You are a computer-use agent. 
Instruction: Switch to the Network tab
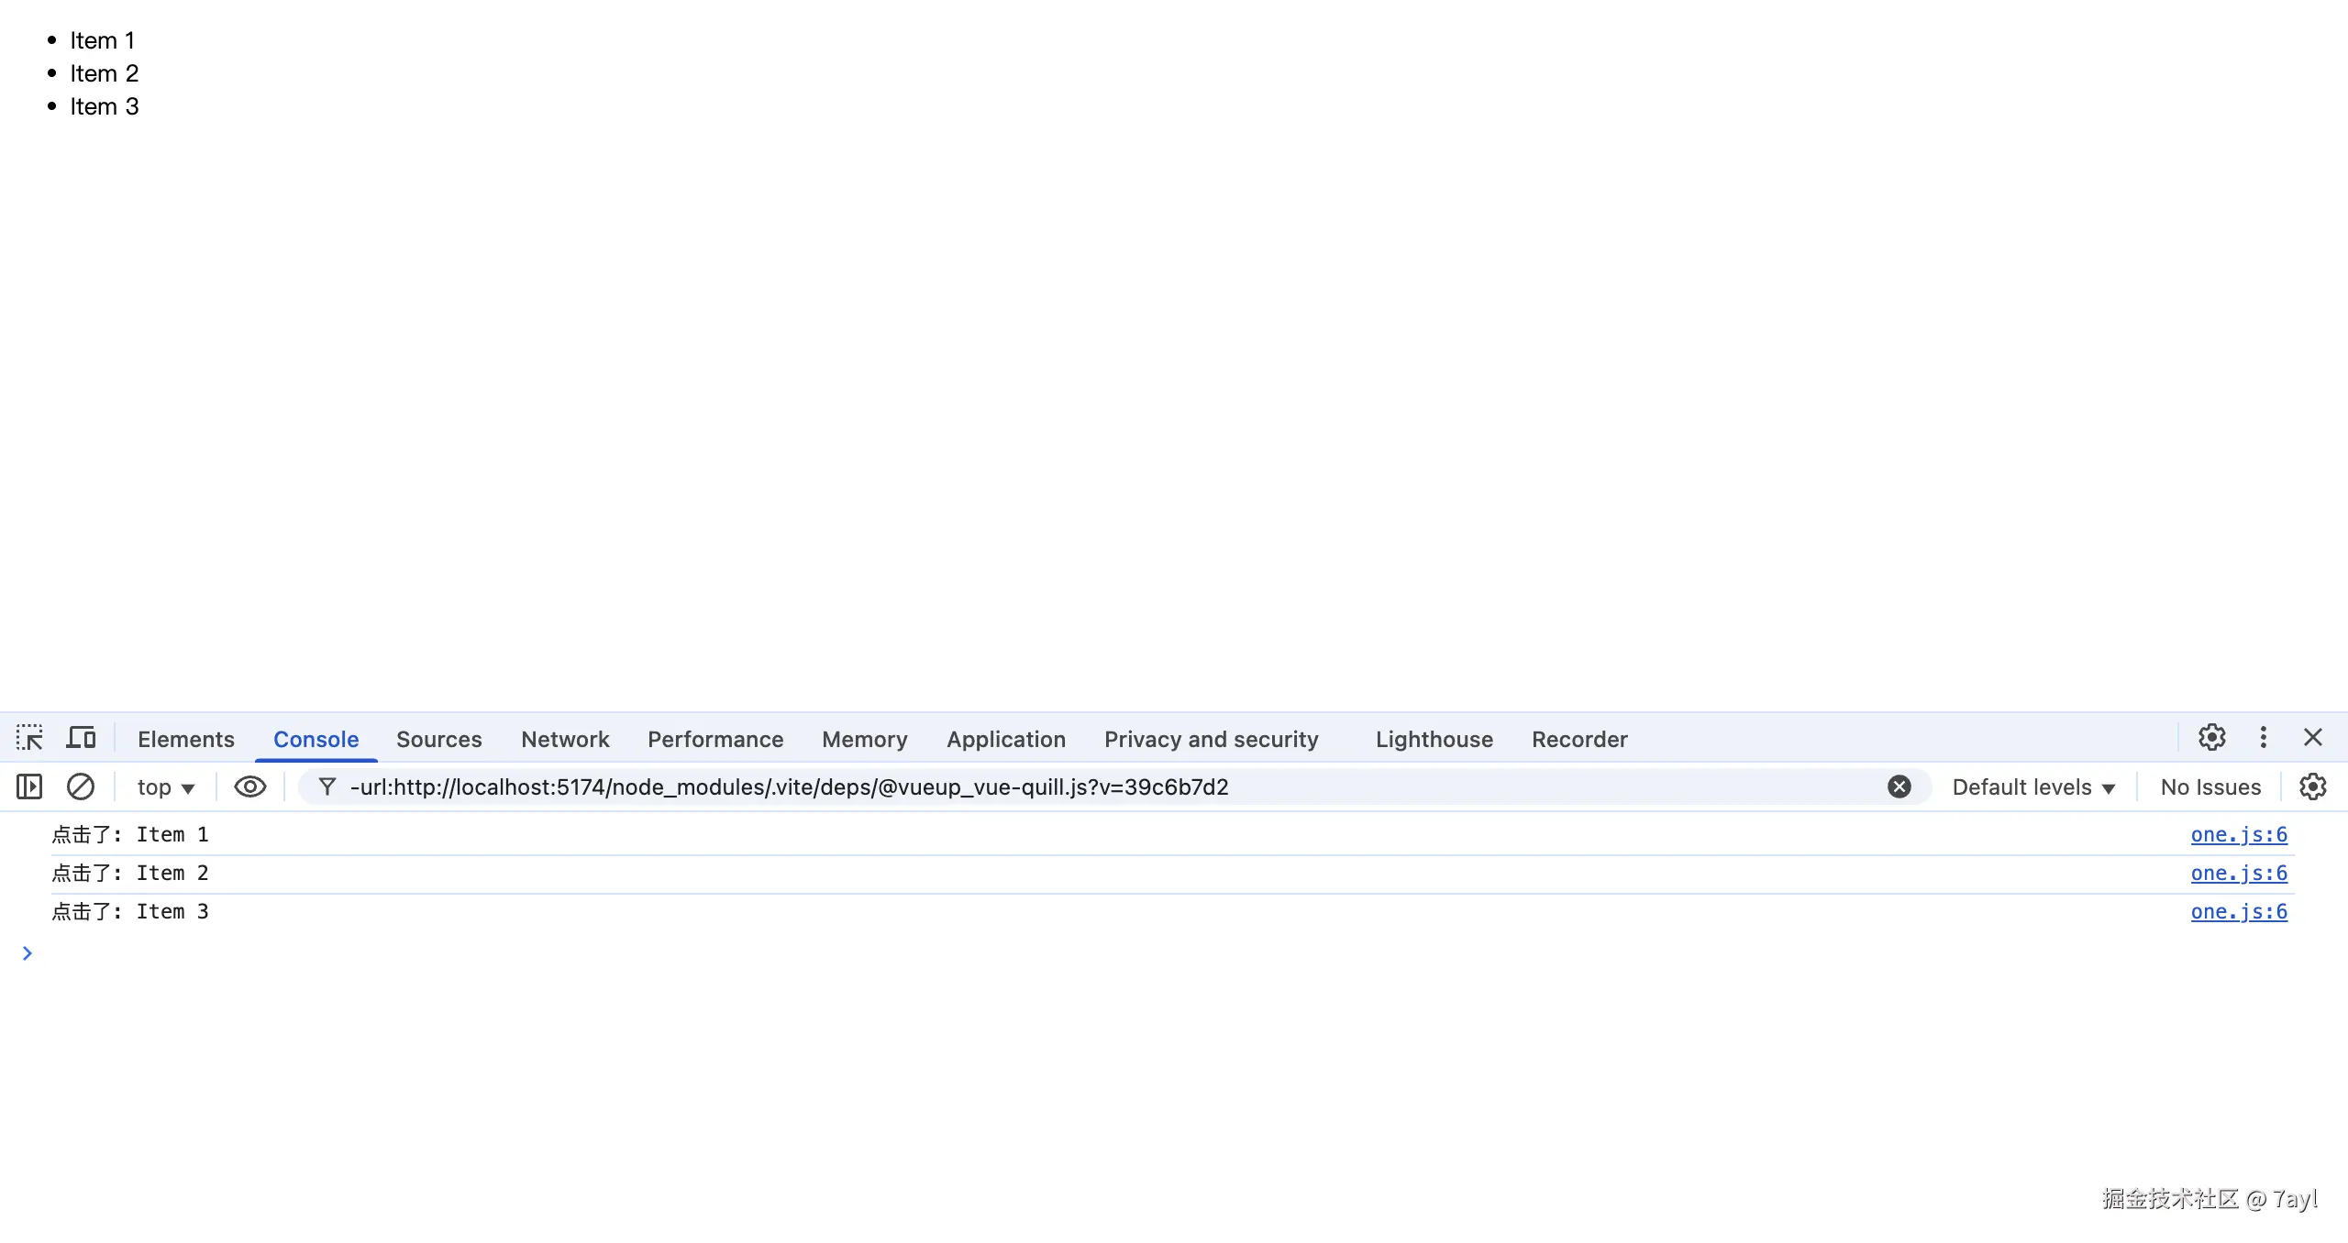coord(565,739)
